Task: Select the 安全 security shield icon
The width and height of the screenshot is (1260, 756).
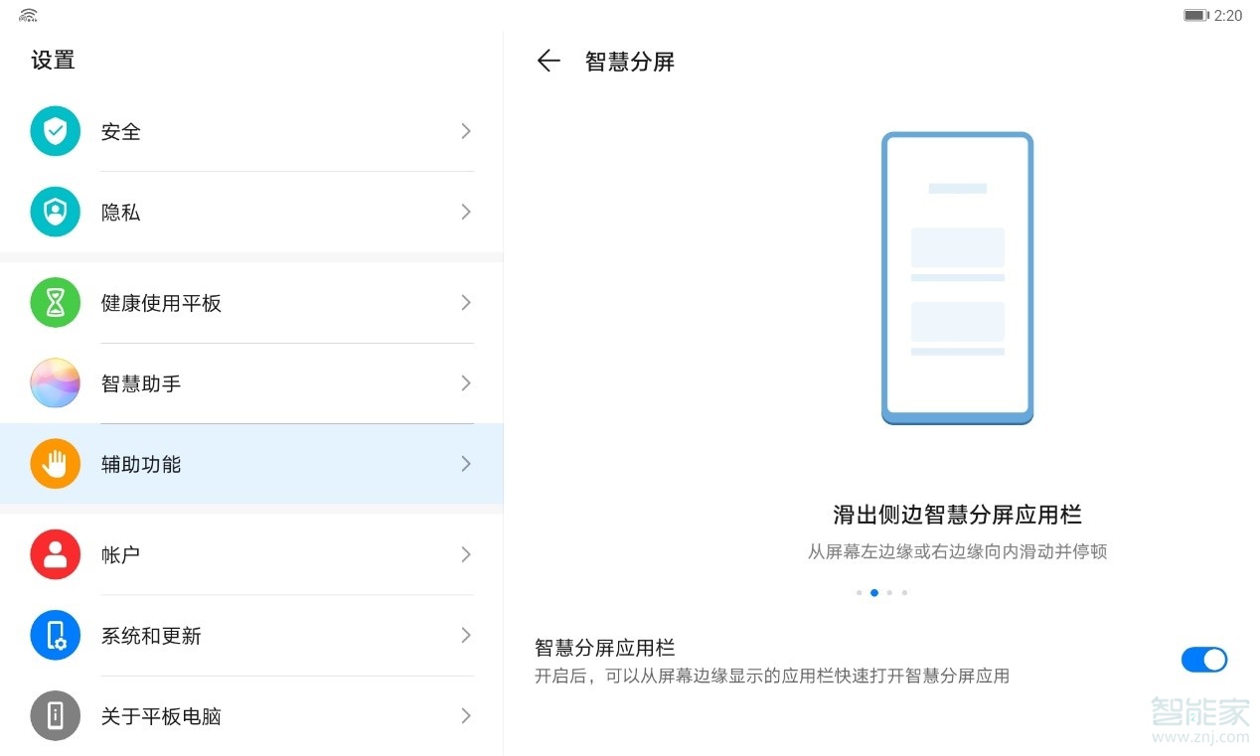Action: pos(55,130)
